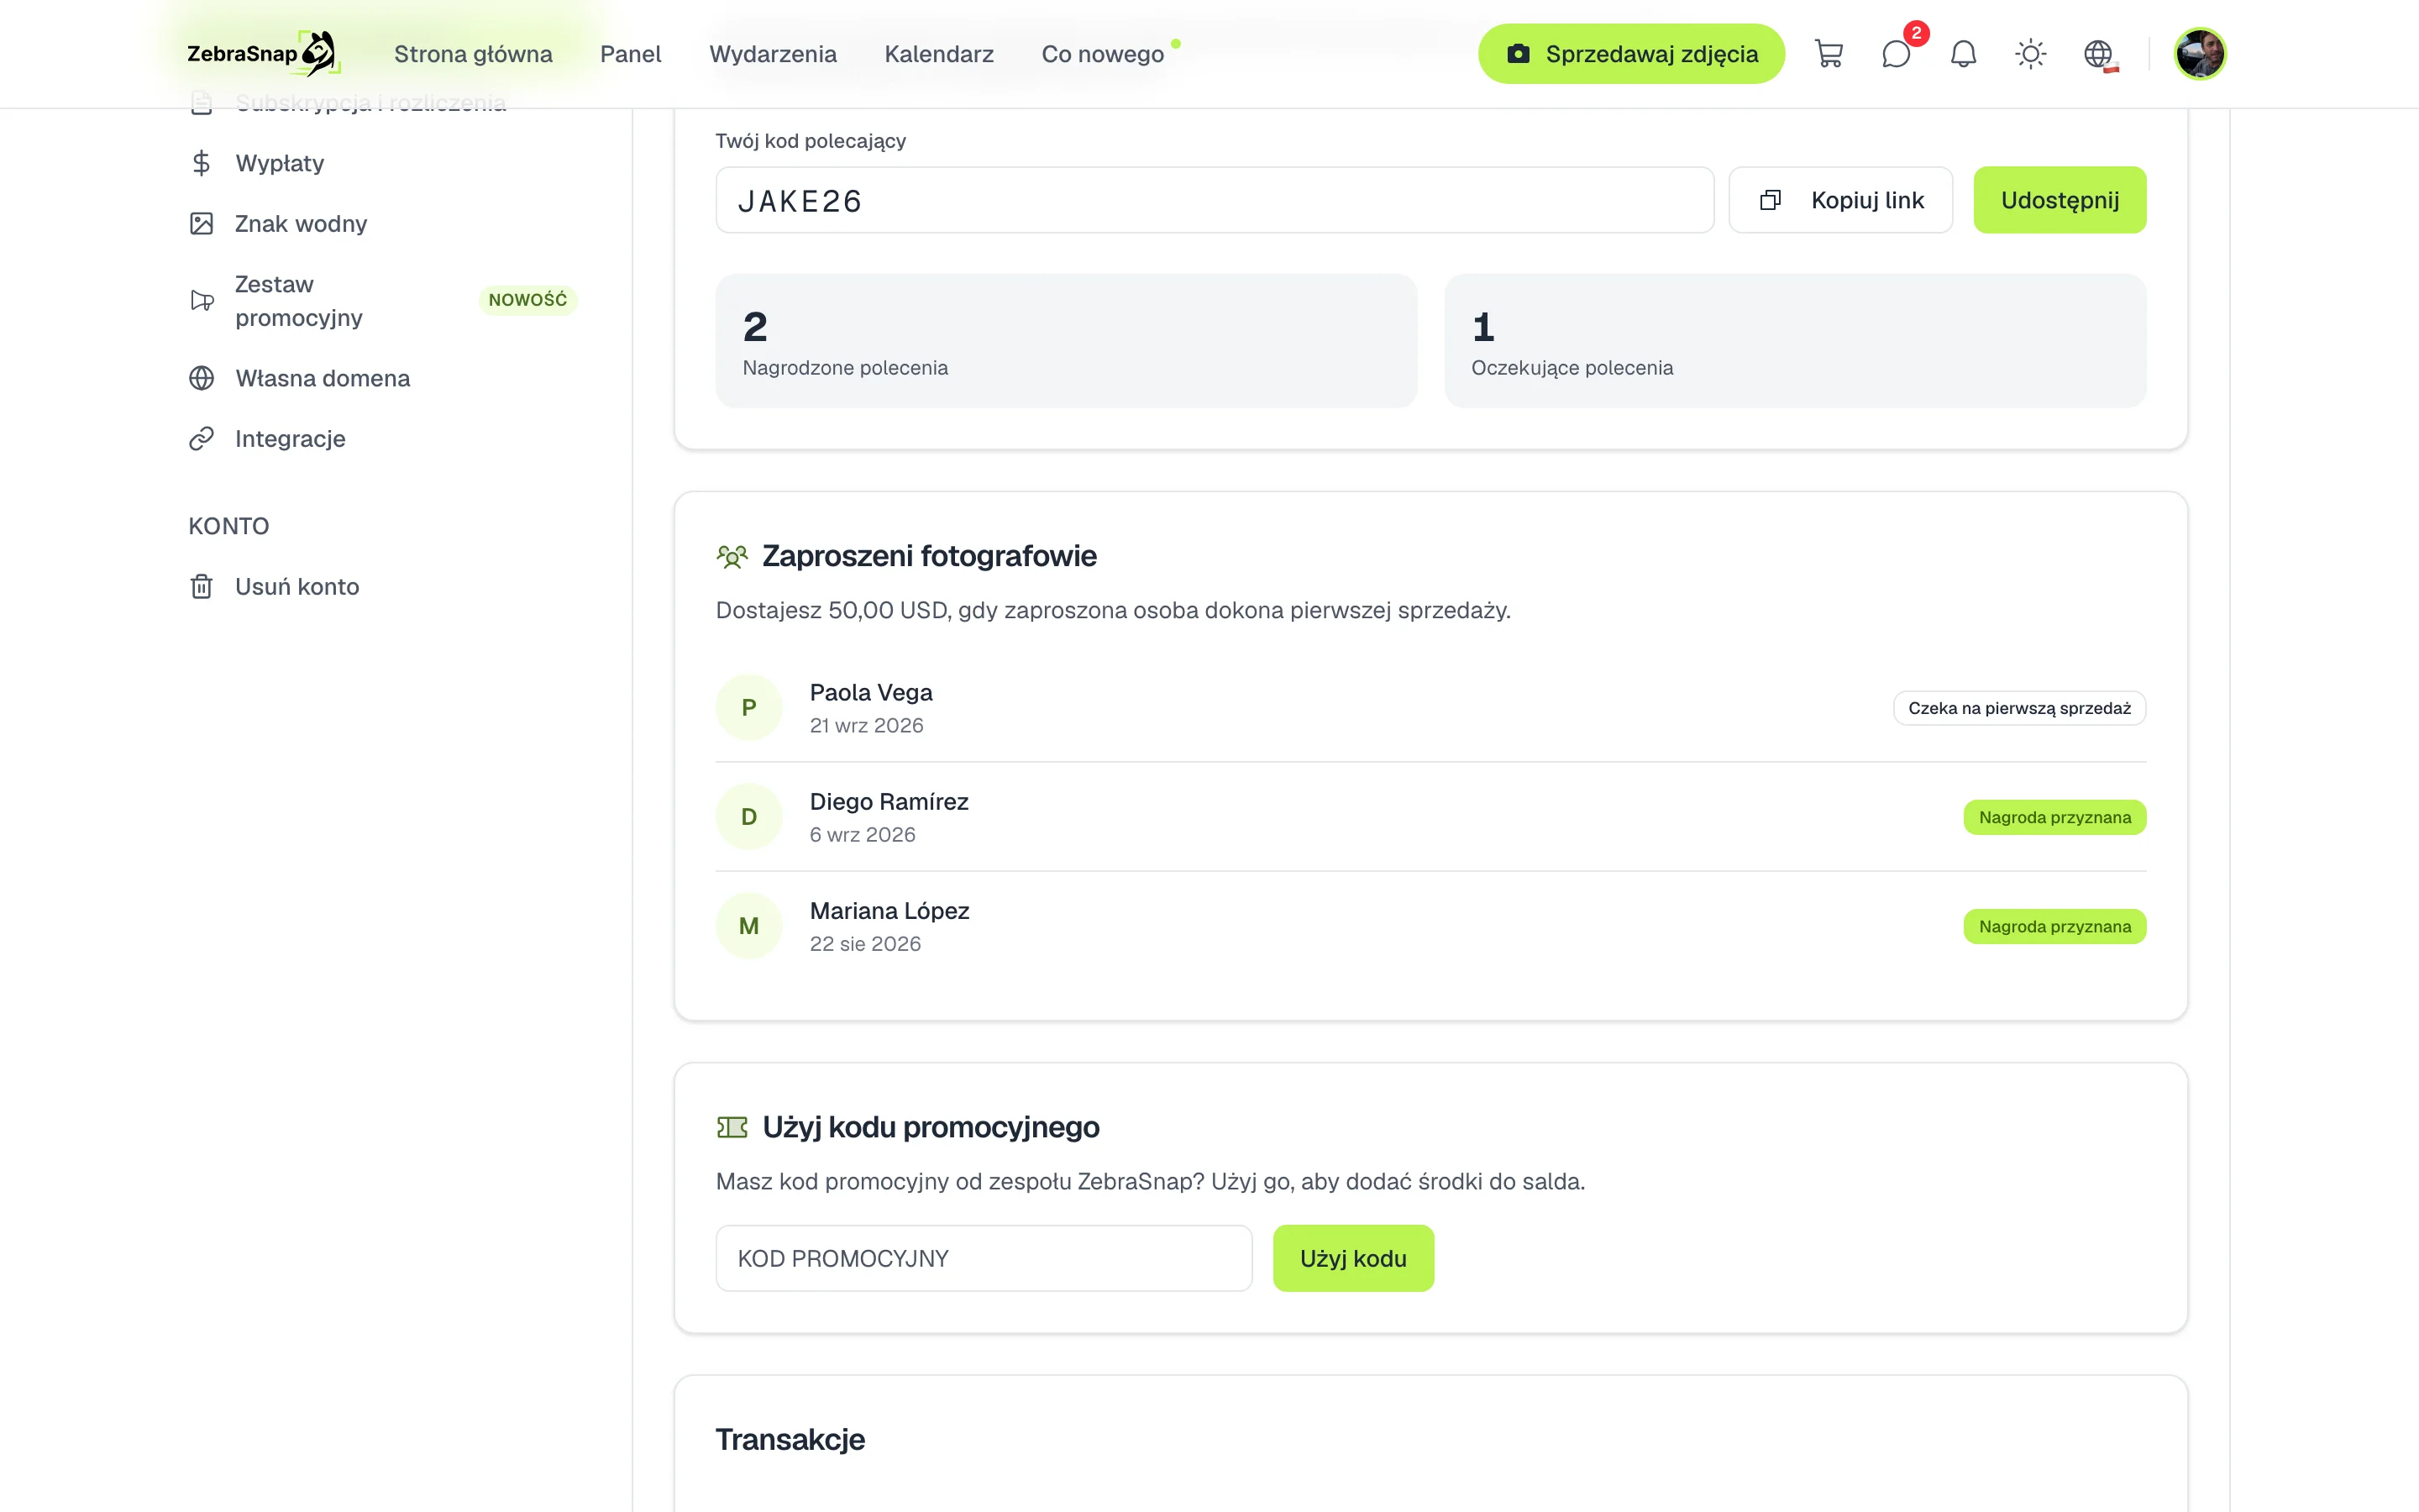The height and width of the screenshot is (1512, 2419).
Task: Focus the KOD PROMOCYJNY field
Action: point(984,1258)
